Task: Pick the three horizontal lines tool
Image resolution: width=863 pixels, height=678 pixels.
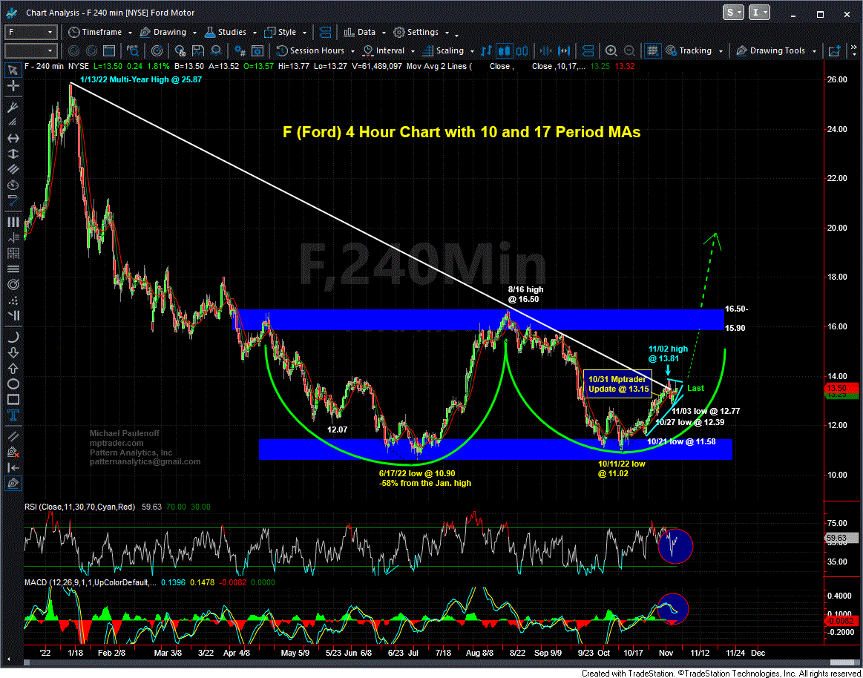Action: point(13,269)
